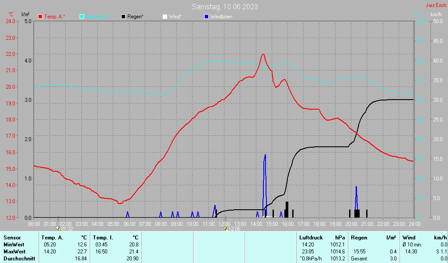Image resolution: width=448 pixels, height=263 pixels.
Task: Click the 24.0 °C temperature axis label
Action: coord(10,21)
